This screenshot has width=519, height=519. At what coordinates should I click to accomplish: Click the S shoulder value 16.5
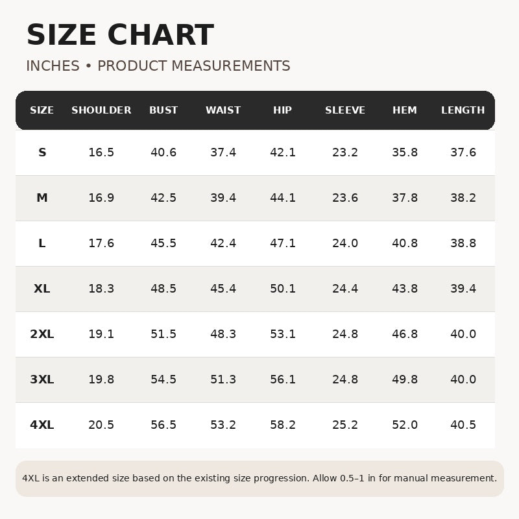101,152
